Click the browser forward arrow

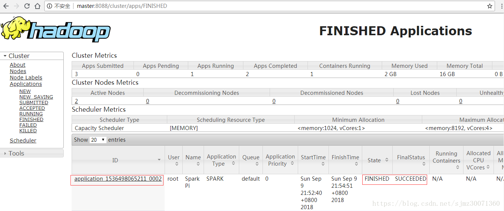click(x=16, y=6)
